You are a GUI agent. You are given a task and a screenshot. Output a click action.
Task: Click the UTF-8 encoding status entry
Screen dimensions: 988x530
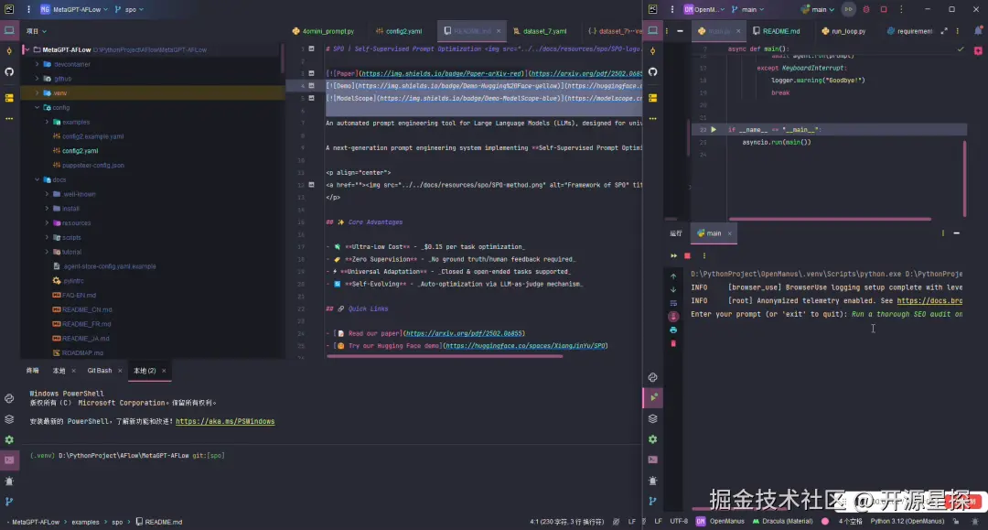[679, 521]
